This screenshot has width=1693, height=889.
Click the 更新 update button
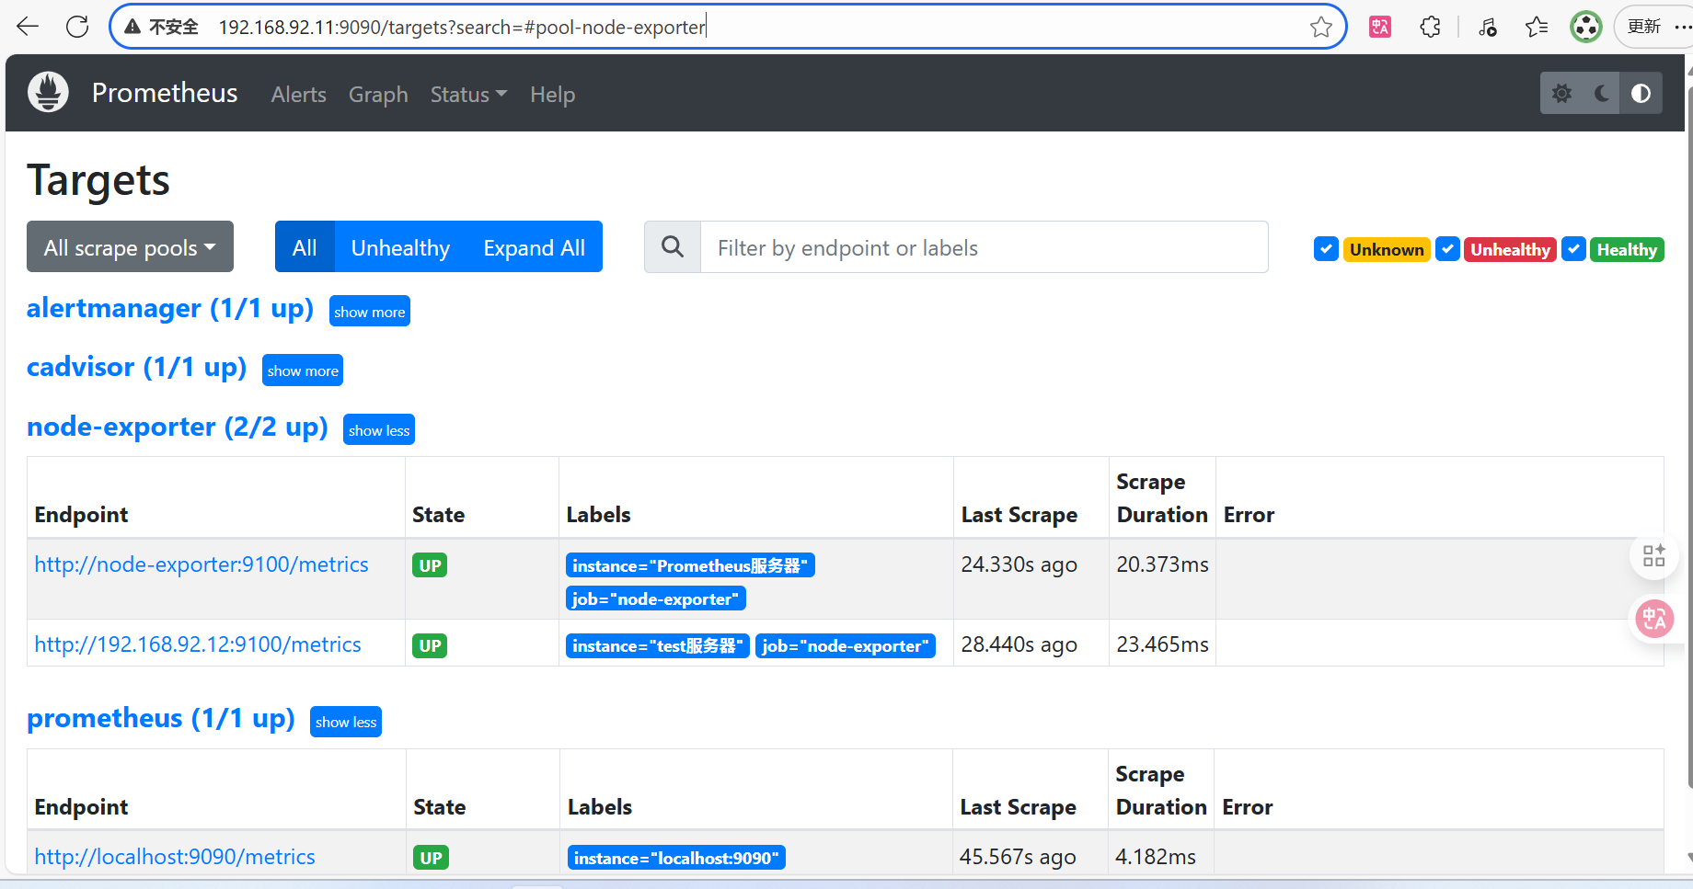tap(1644, 27)
